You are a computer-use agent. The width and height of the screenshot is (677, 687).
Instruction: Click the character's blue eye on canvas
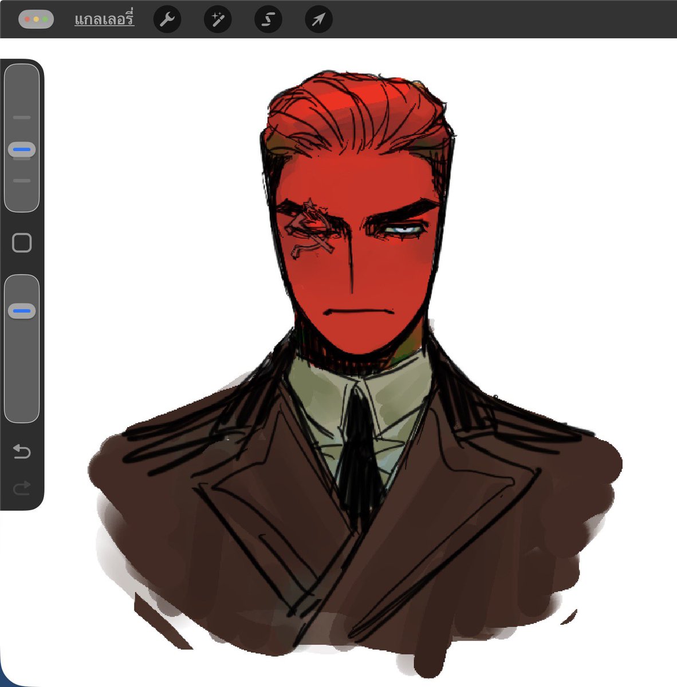(x=404, y=230)
